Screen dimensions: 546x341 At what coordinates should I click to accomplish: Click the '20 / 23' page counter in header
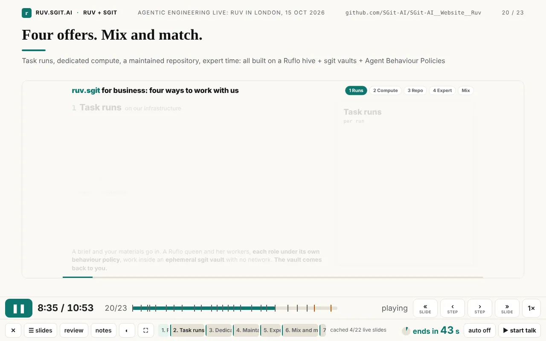click(513, 13)
